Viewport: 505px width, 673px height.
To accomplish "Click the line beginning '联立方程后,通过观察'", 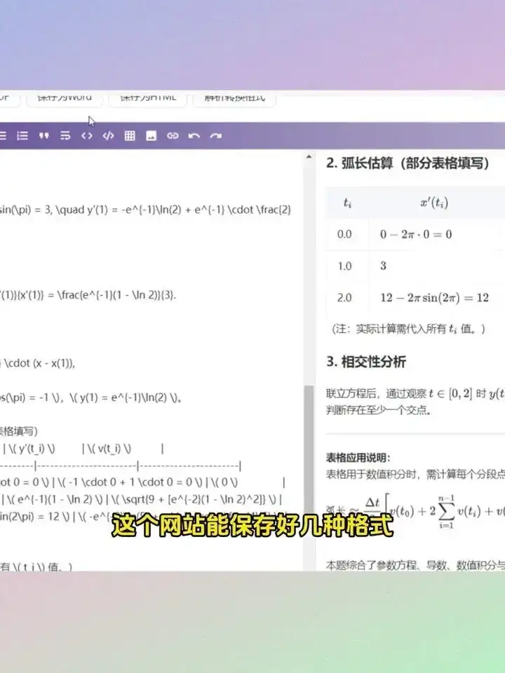I will pos(415,393).
